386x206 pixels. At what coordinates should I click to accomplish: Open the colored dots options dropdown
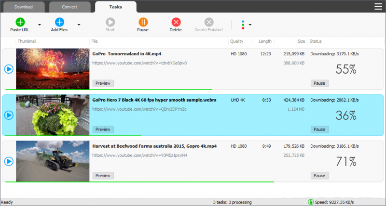pos(246,25)
